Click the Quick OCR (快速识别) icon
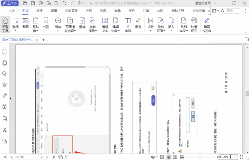249x160 pixels. [194, 24]
